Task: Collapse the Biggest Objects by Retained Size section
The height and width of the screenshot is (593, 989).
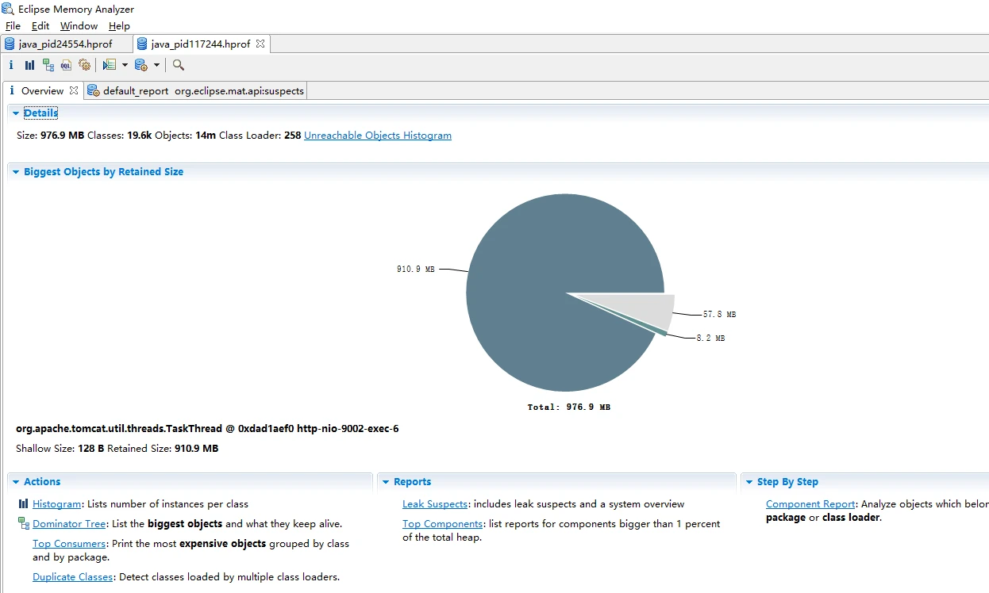Action: tap(16, 172)
